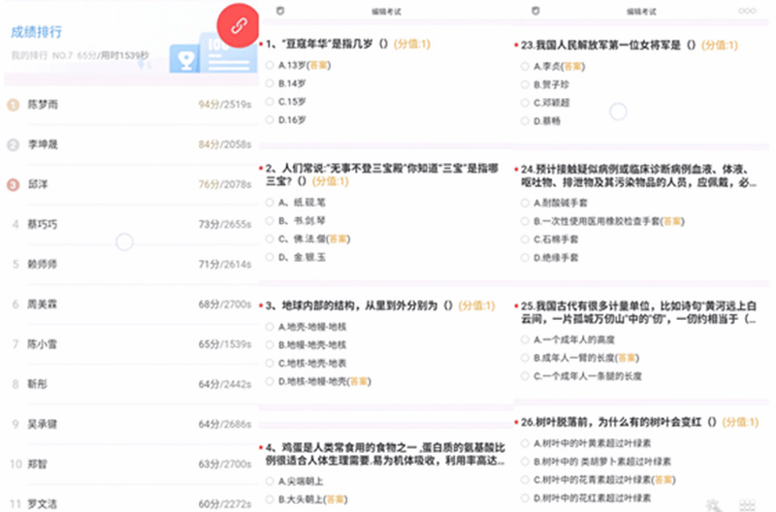The image size is (776, 512).
Task: Choose option B.贺子珍 in question 23
Action: click(525, 84)
